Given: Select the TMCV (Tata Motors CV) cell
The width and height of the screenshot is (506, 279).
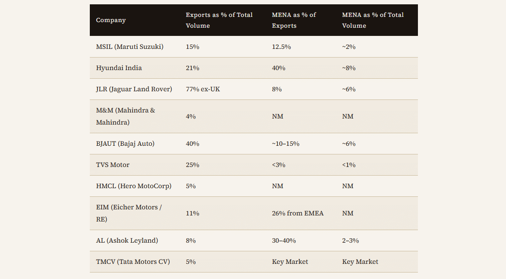Looking at the screenshot, I should (x=133, y=262).
